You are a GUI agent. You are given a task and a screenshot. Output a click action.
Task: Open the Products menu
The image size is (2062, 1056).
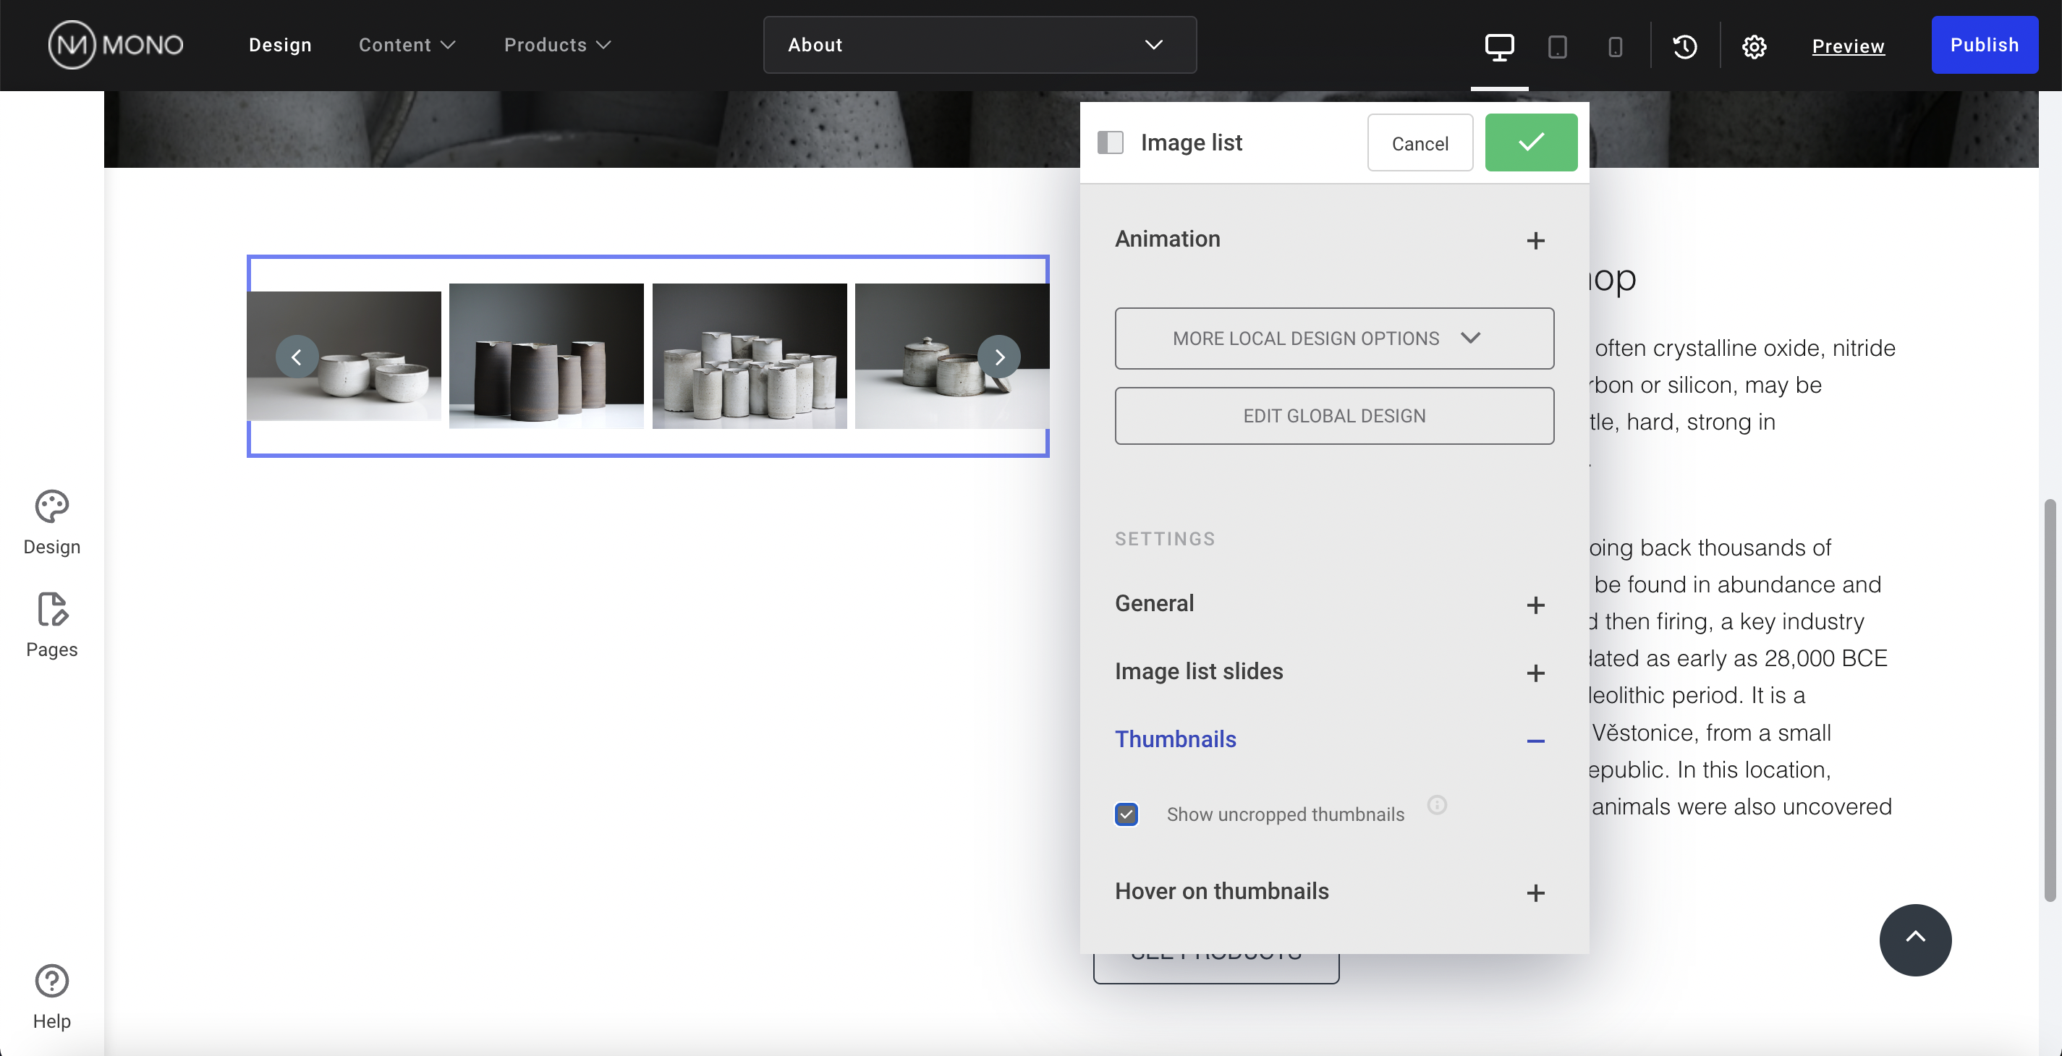(x=556, y=45)
